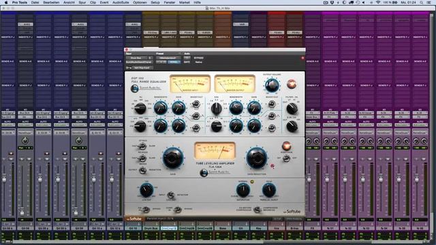This screenshot has width=436, height=245.
Task: Open automation mode selector on Git 08 track
Action: pos(25,125)
